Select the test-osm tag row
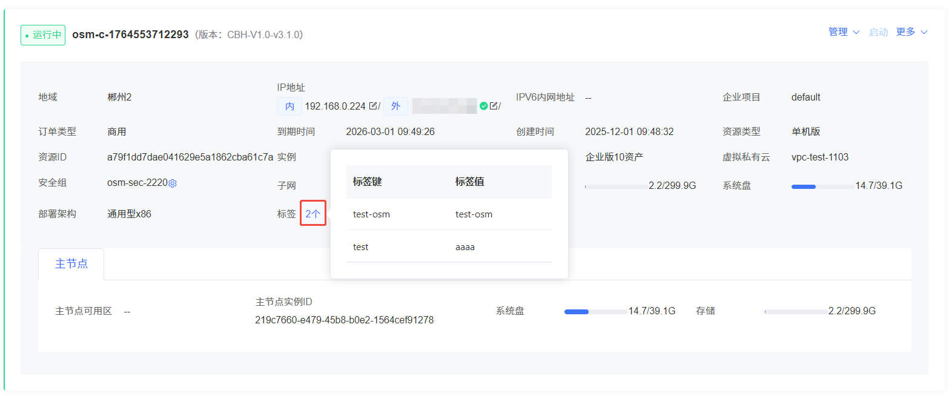 tap(449, 214)
